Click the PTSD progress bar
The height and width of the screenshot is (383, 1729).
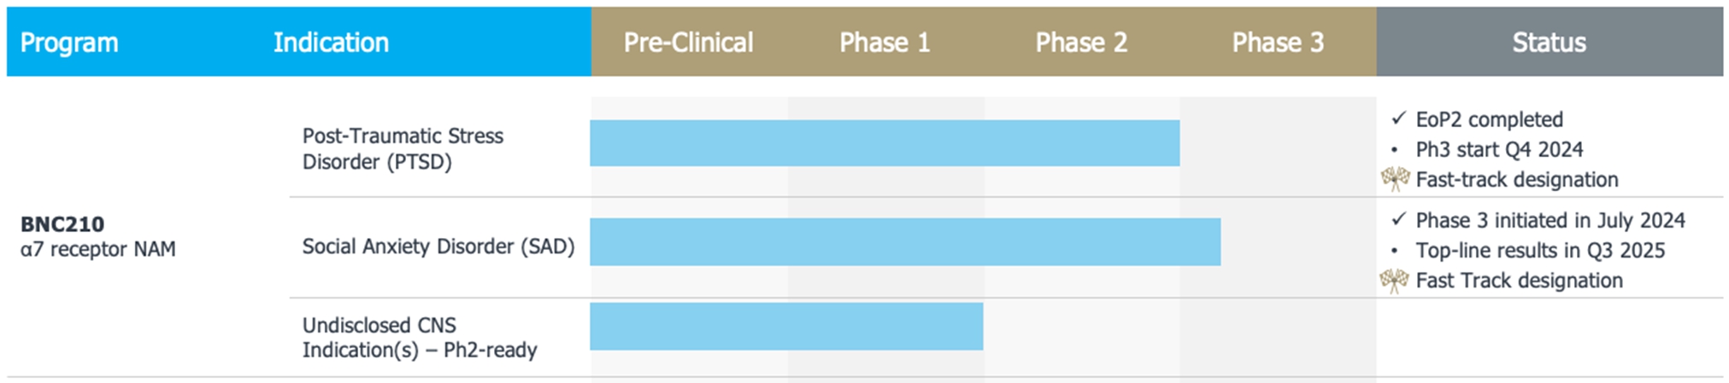click(885, 143)
